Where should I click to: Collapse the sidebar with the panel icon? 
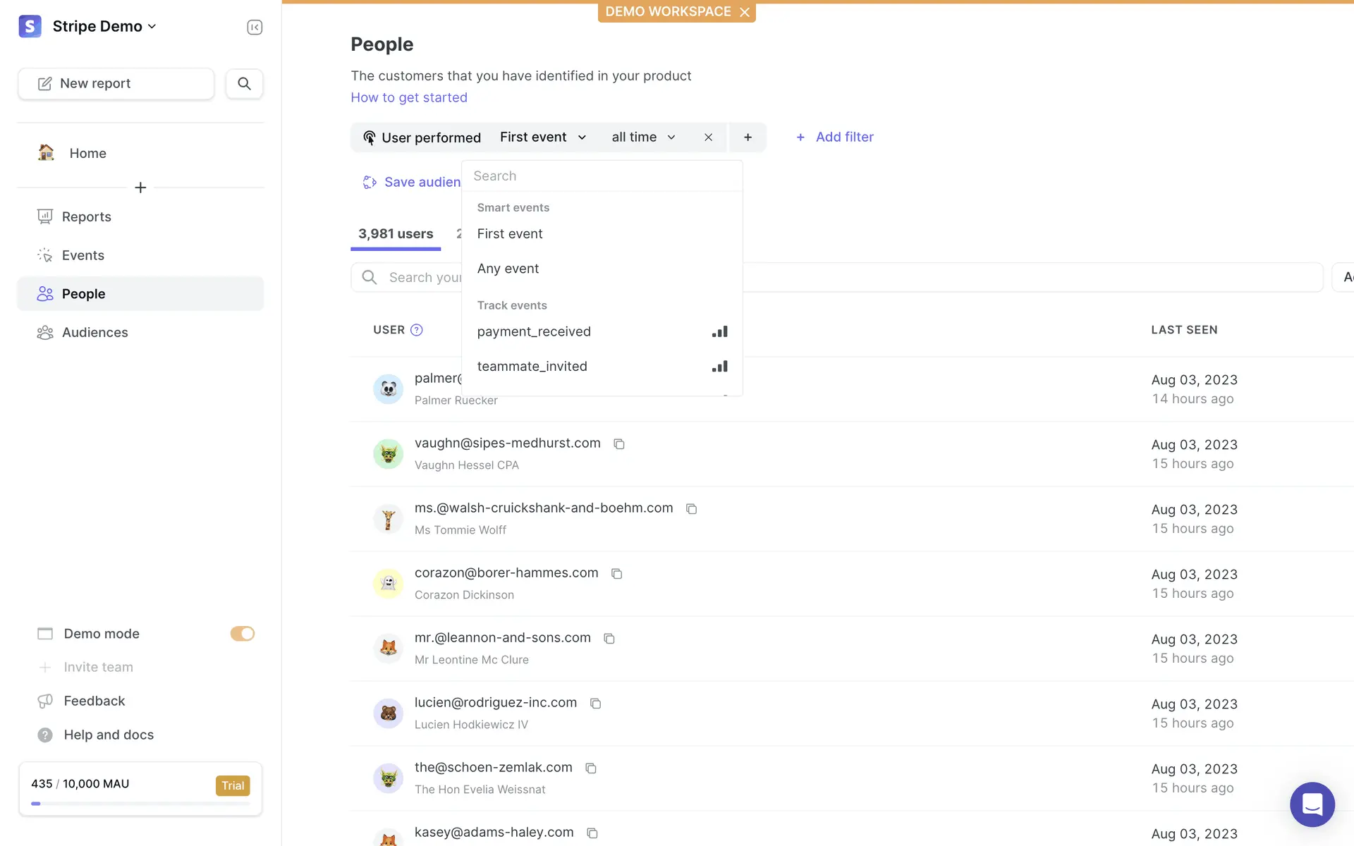(x=255, y=27)
